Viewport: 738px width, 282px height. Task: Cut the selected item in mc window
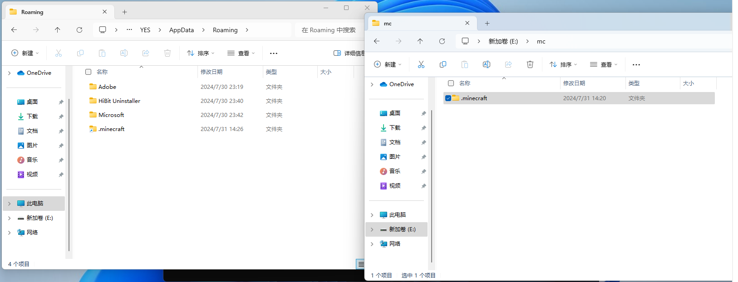(421, 64)
